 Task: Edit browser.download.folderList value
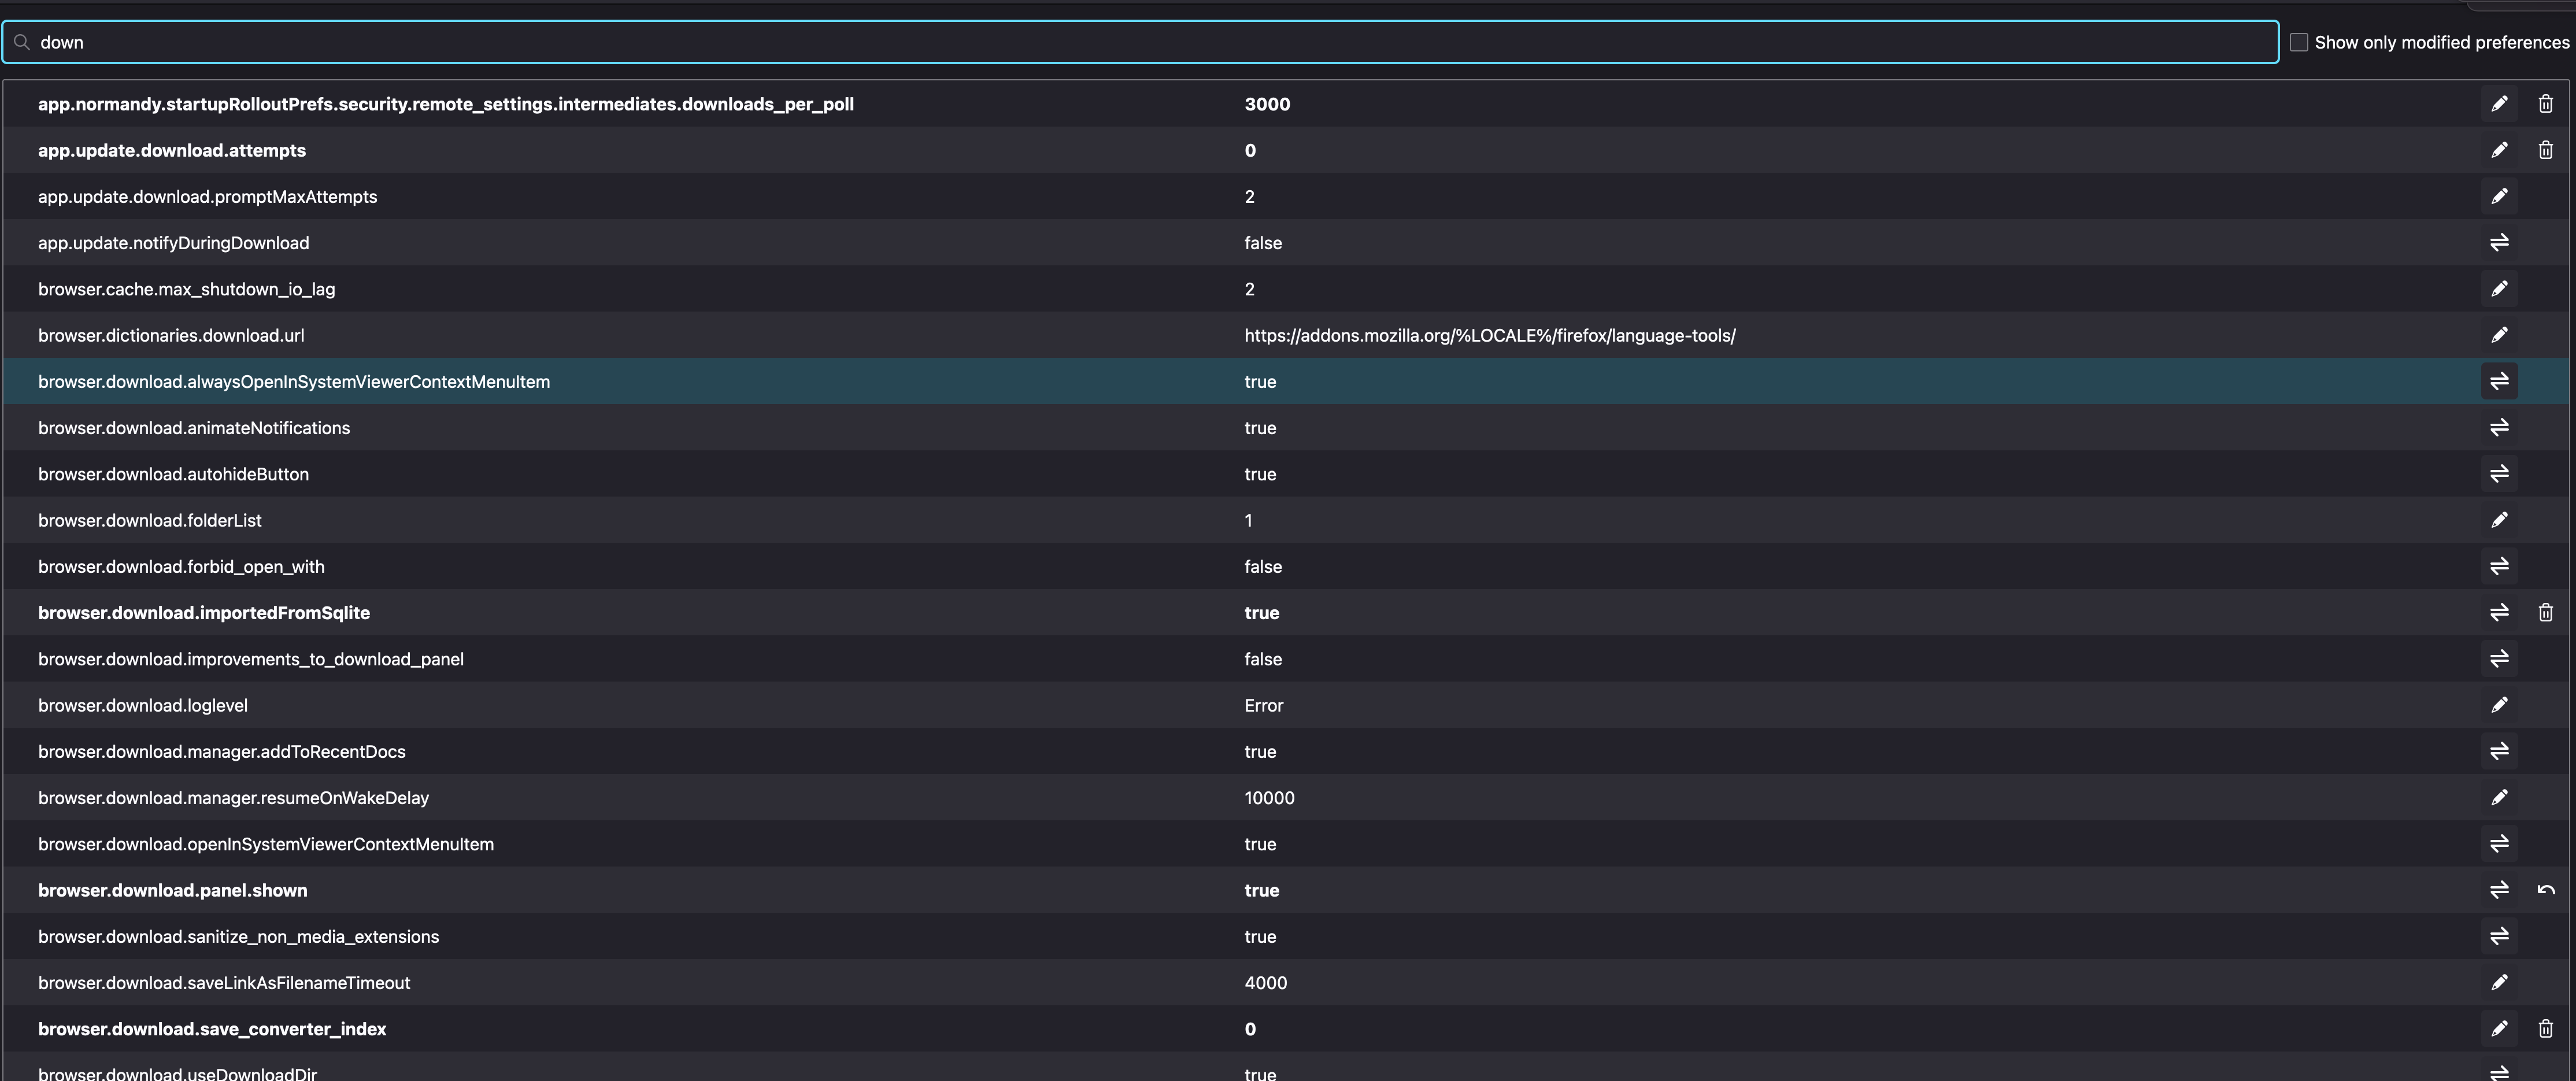click(2498, 520)
